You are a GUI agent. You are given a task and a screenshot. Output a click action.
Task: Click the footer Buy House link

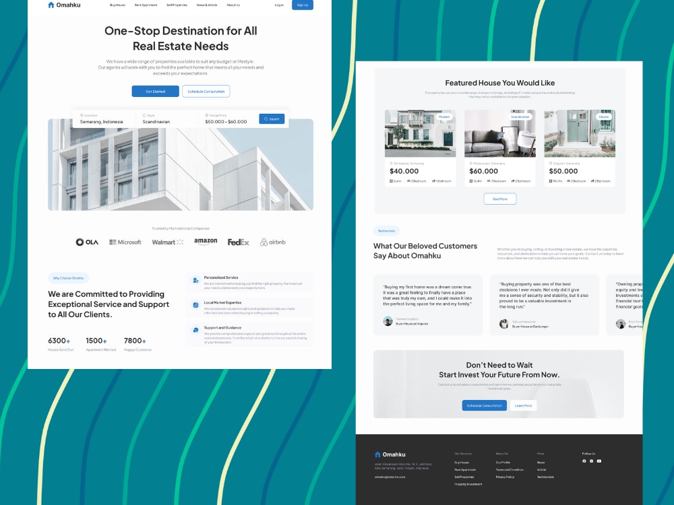pyautogui.click(x=462, y=463)
